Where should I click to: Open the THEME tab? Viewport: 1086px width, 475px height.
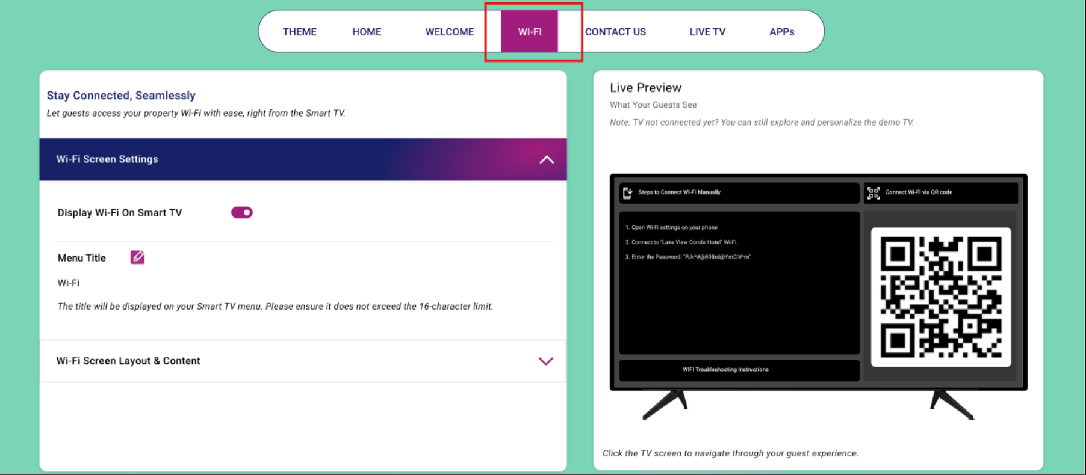coord(299,32)
